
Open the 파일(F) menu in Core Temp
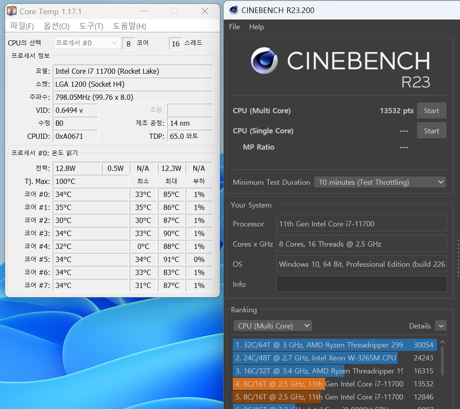[x=22, y=26]
